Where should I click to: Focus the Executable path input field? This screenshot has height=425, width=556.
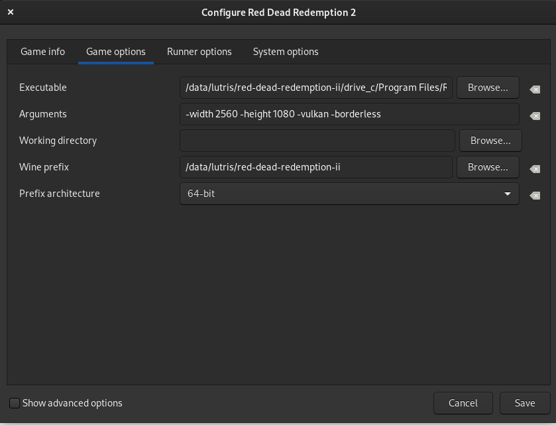click(316, 88)
